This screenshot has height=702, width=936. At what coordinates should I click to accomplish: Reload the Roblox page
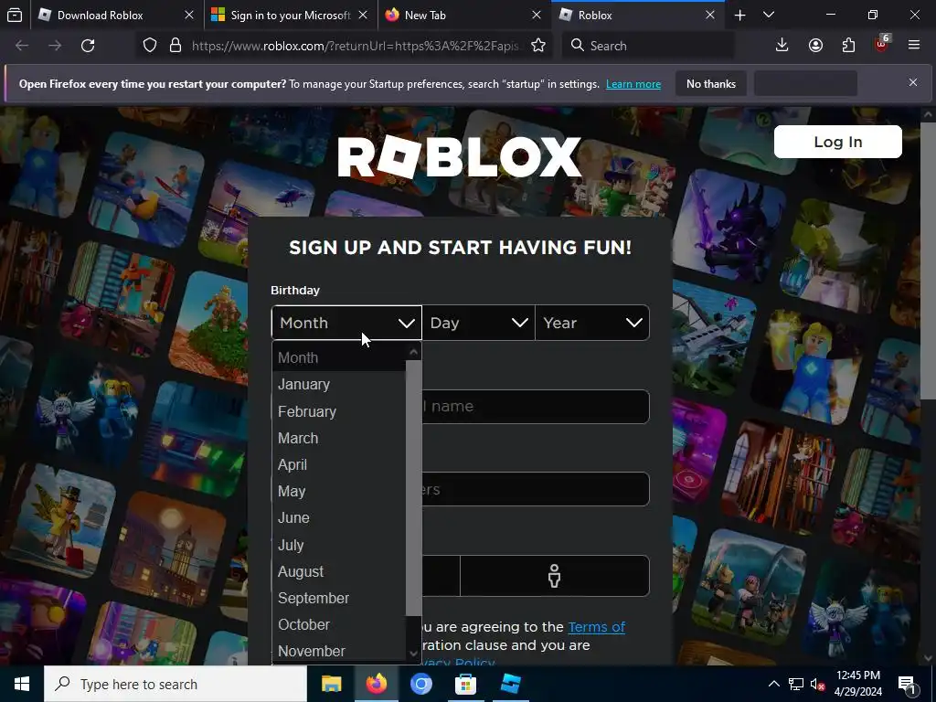pos(88,46)
